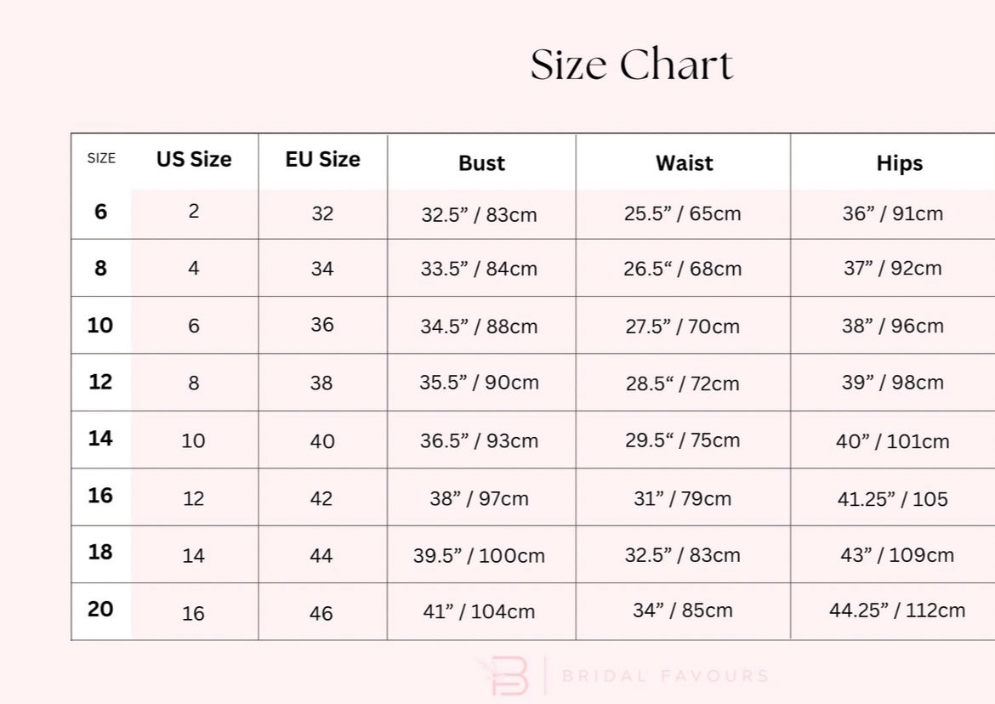Click EU size 40 cell

322,441
